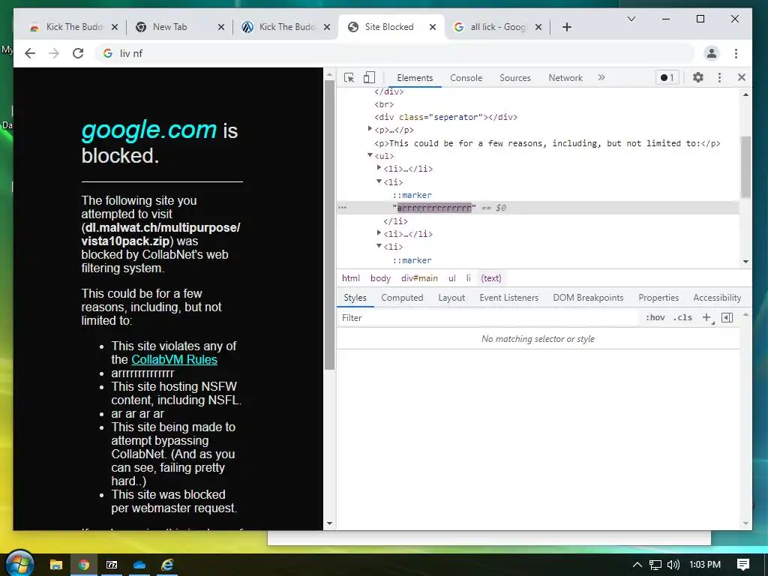Click the address bar containing liv nf
This screenshot has width=768, height=576.
pyautogui.click(x=394, y=53)
